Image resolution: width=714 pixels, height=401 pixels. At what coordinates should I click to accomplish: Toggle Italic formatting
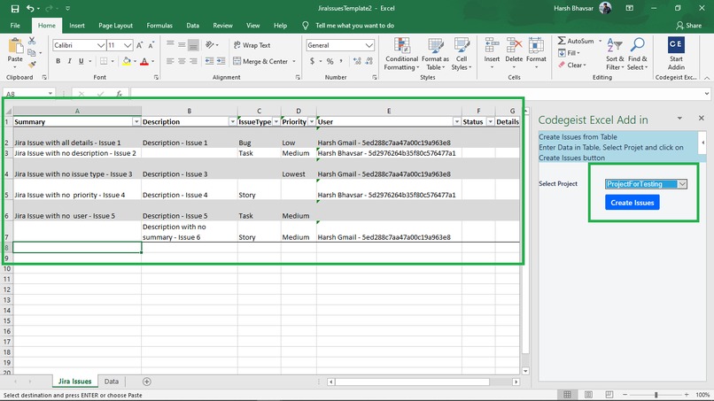[69, 61]
